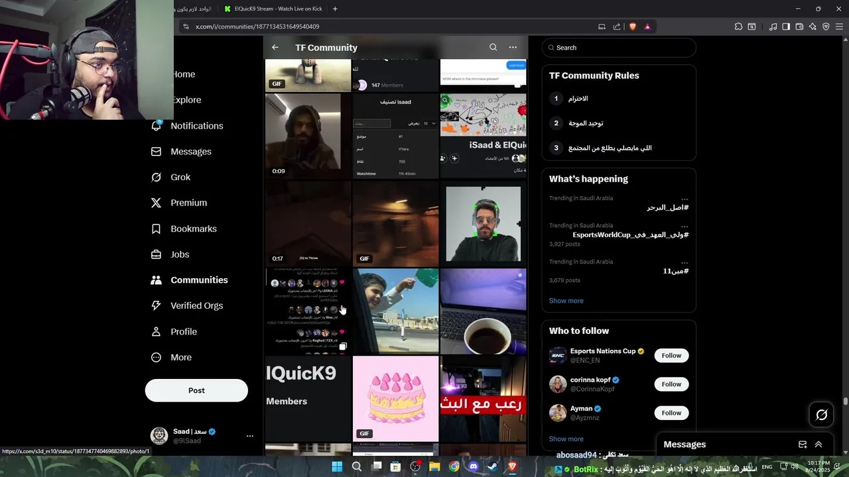Open File Explorer from the taskbar

[434, 466]
